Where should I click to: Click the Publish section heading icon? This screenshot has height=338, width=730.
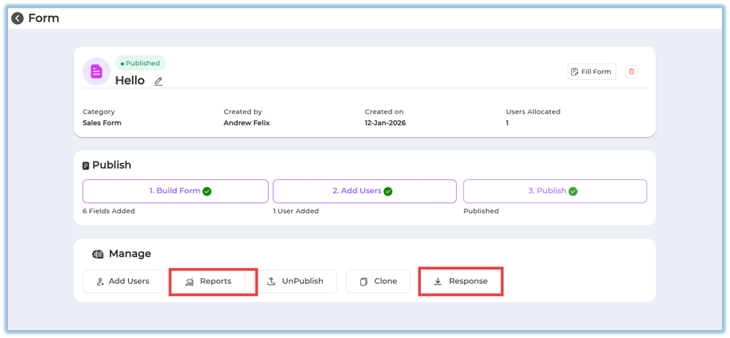pyautogui.click(x=86, y=165)
